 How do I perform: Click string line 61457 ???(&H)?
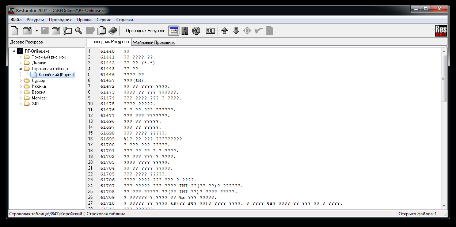(133, 80)
